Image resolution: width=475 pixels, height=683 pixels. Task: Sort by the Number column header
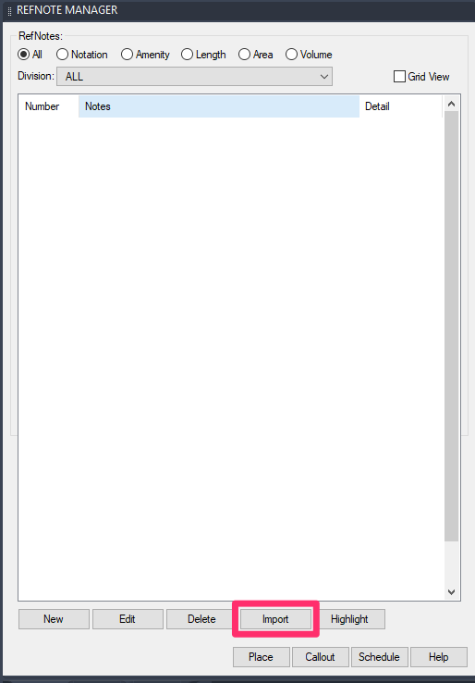pyautogui.click(x=49, y=106)
